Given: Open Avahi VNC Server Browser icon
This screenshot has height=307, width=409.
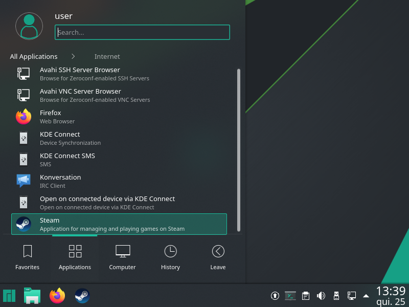Looking at the screenshot, I should pos(24,95).
